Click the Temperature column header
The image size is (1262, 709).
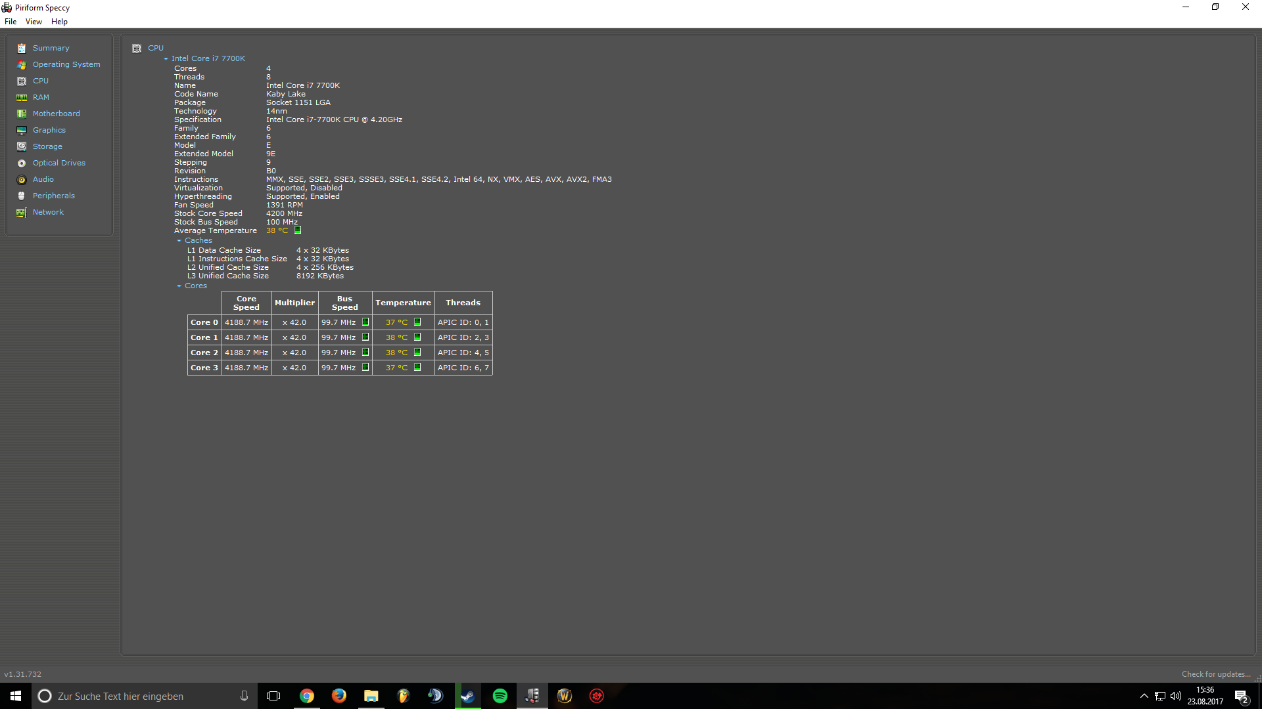404,303
